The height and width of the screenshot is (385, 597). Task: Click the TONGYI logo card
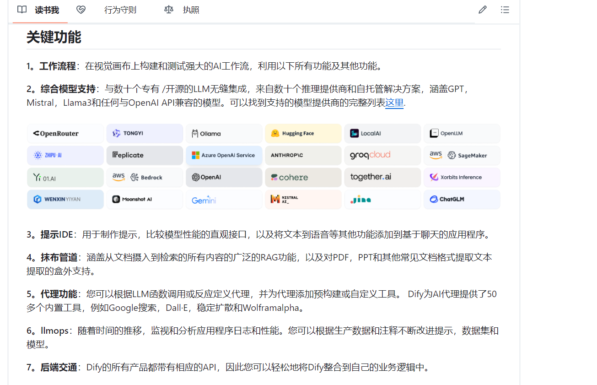(x=145, y=133)
